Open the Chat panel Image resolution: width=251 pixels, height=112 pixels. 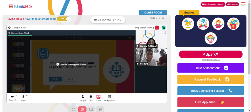(91, 98)
